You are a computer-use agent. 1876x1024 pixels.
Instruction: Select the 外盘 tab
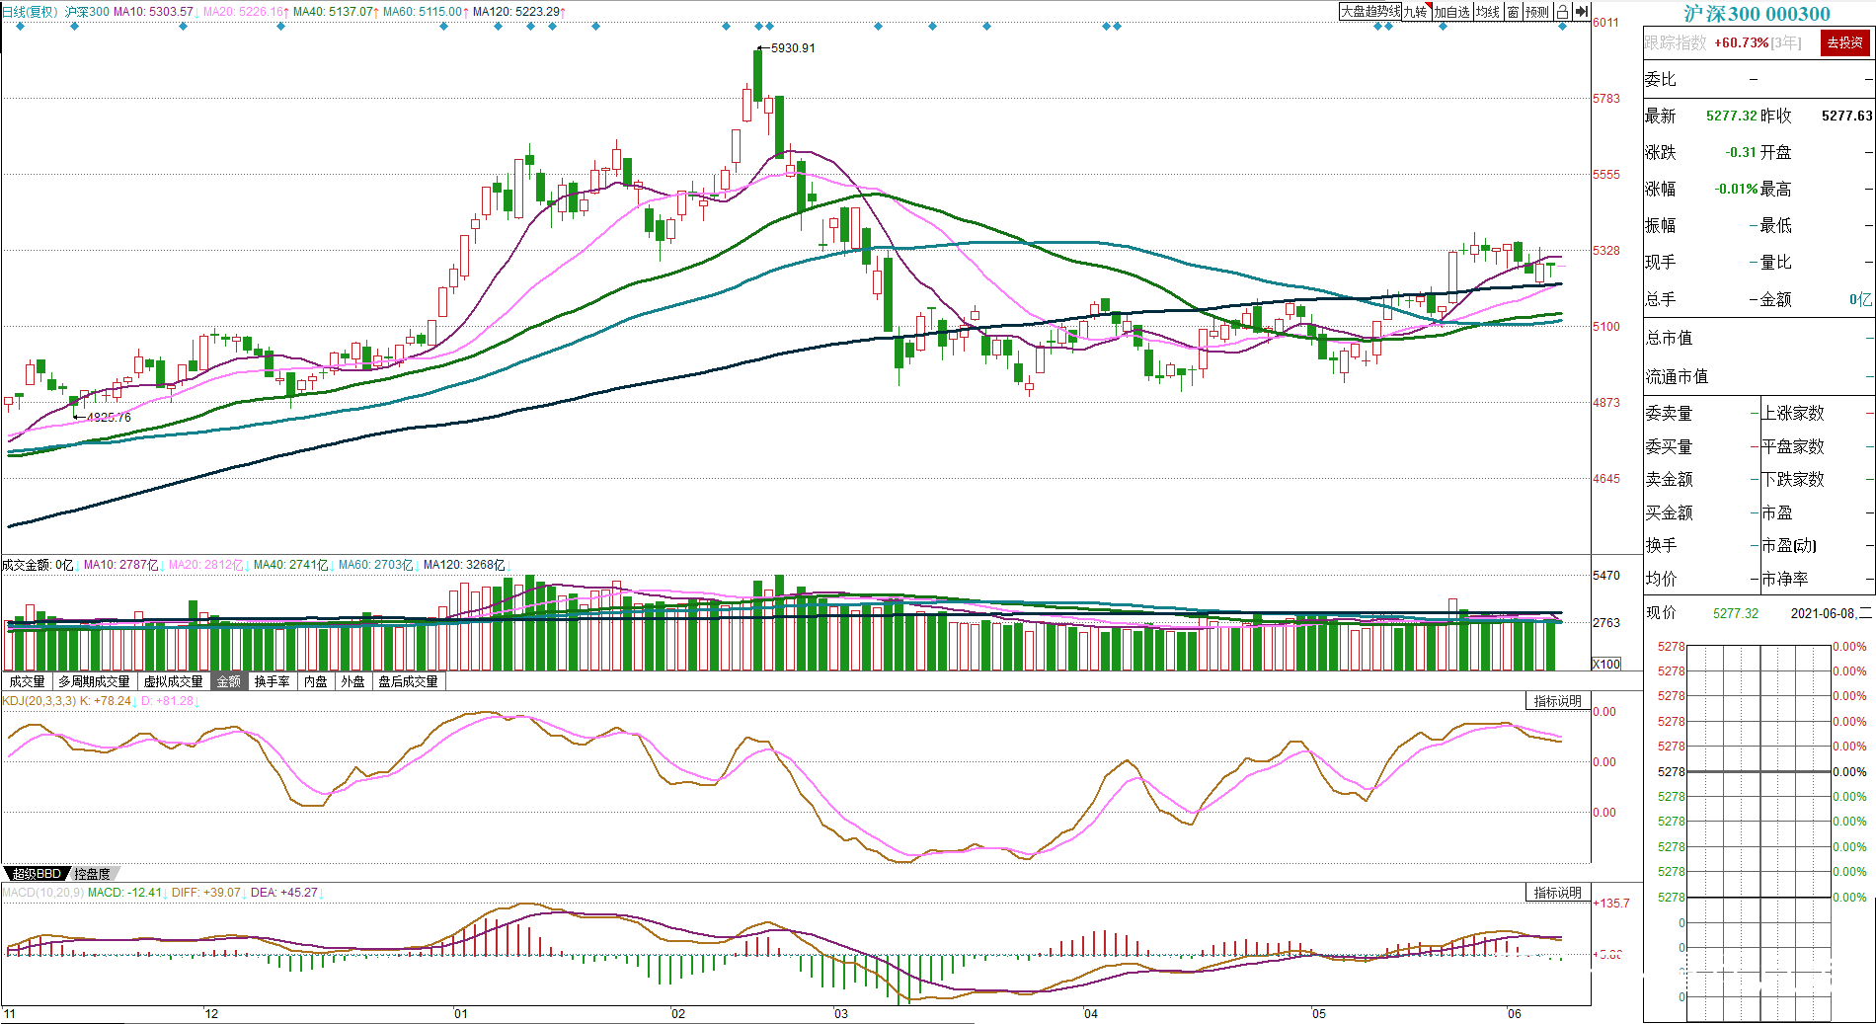point(352,681)
